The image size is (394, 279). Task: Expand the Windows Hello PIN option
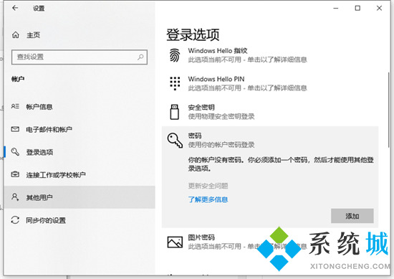tap(270, 83)
